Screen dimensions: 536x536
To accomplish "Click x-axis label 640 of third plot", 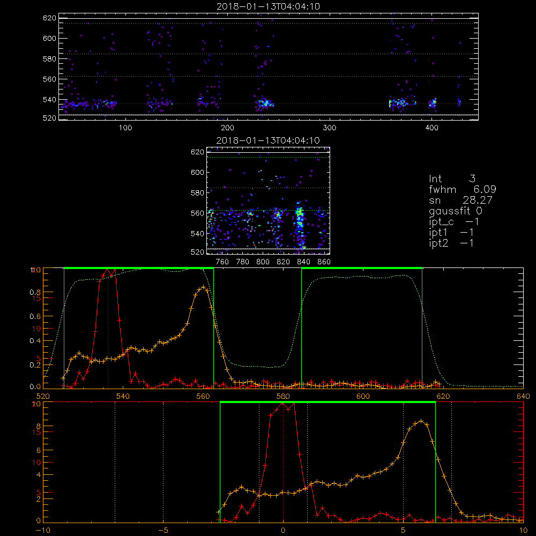I will 523,396.
